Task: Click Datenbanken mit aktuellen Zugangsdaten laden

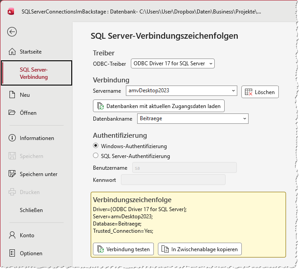Action: [159, 106]
